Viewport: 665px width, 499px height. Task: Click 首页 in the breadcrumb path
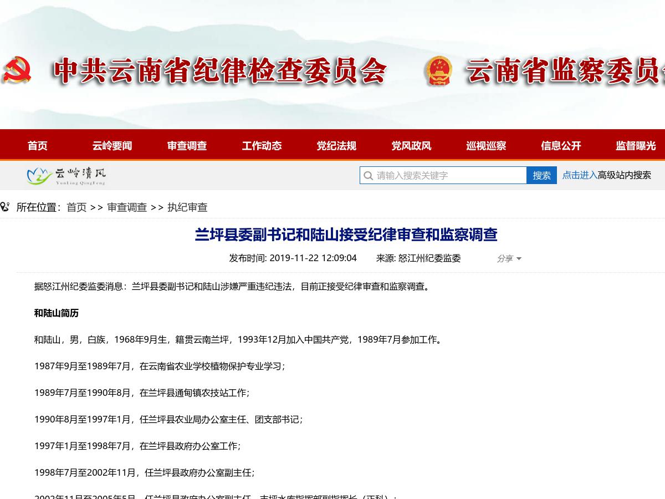tap(76, 207)
